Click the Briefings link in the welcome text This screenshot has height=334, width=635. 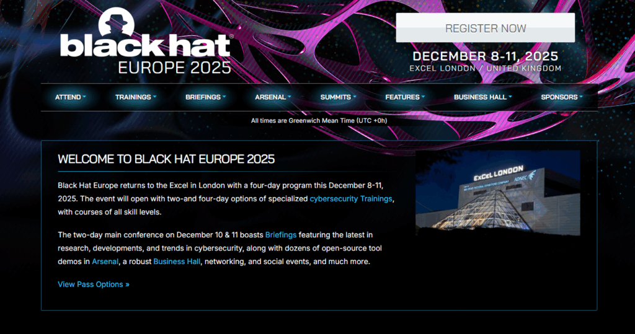coord(281,235)
